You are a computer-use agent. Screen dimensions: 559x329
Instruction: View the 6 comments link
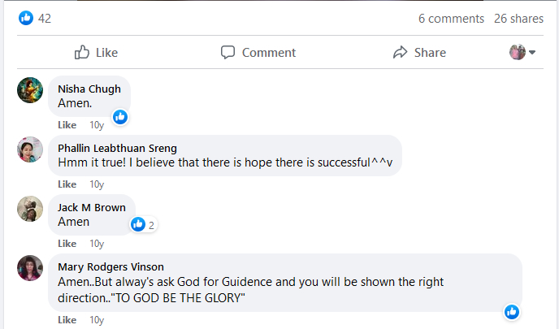click(x=451, y=19)
